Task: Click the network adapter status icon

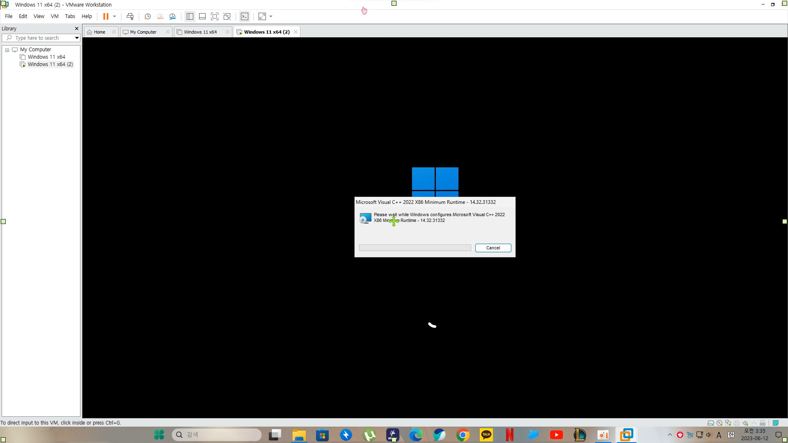Action: [x=728, y=423]
